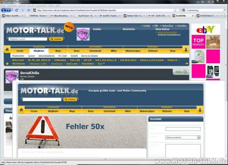Open the Banner & Widgets sub-navigation link

click(89, 56)
